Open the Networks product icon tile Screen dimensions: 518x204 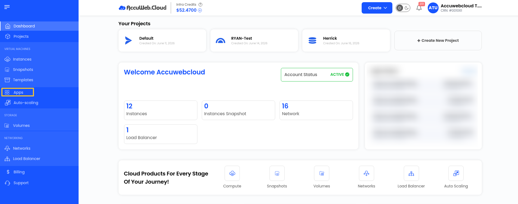coord(367,173)
